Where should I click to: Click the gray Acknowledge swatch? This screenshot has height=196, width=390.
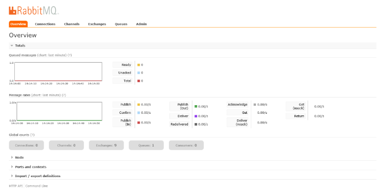click(x=255, y=105)
